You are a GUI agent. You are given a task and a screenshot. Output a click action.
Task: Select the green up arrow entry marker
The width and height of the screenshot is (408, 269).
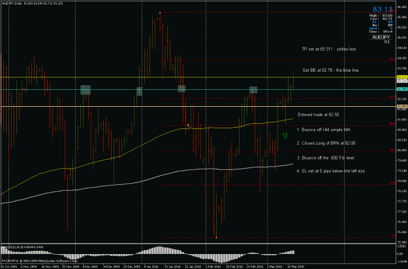click(285, 135)
